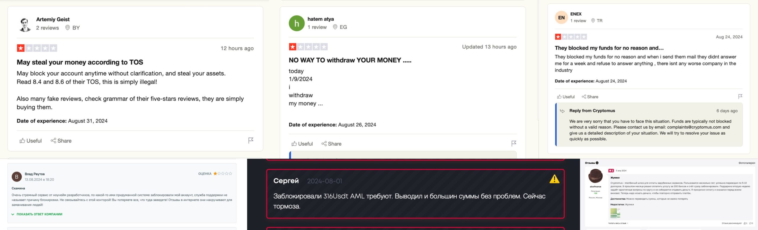Click the thumbs-up icon on alcofinance's review
The height and width of the screenshot is (230, 758).
(x=745, y=223)
